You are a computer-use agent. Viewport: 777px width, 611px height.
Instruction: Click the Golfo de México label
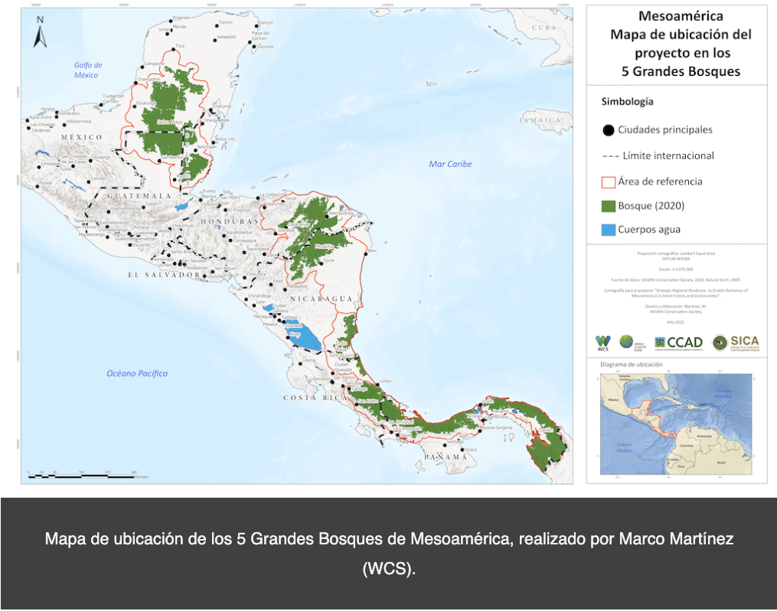click(x=87, y=70)
